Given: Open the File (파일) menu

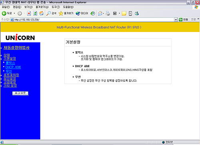Looking at the screenshot, I should click(6, 7).
